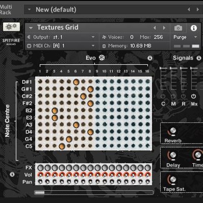
Task: Click the Voices icon
Action: 104,37
